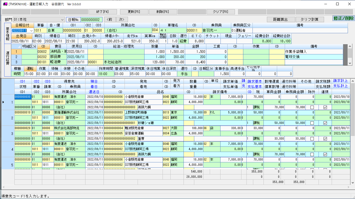Click the 削除[F6] button
The height and width of the screenshot is (199, 355).
point(163,12)
